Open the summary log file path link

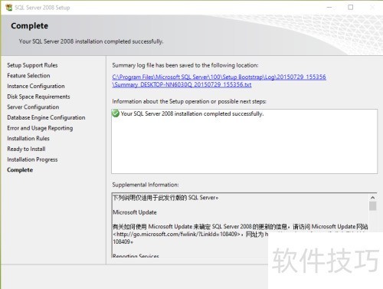219,80
